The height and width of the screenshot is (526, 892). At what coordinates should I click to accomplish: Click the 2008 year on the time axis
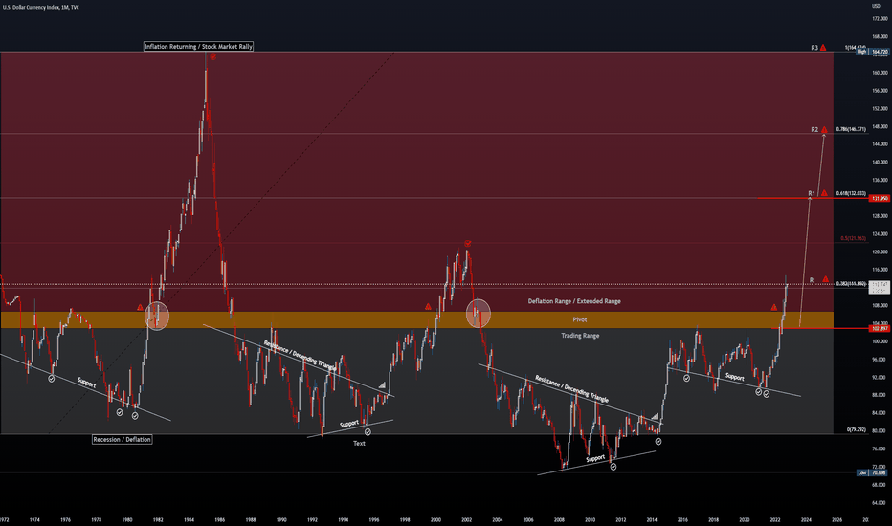tap(559, 519)
